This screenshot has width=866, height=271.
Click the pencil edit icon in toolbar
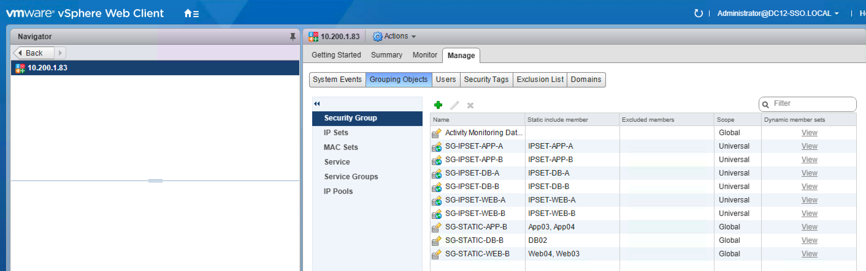(x=454, y=105)
